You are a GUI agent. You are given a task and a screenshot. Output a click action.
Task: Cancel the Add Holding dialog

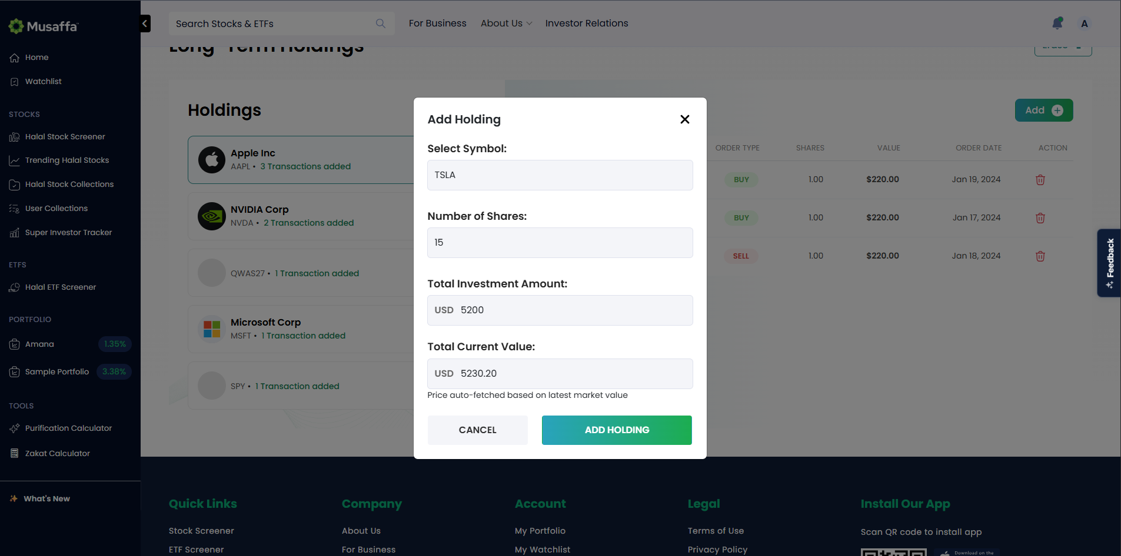click(x=478, y=430)
